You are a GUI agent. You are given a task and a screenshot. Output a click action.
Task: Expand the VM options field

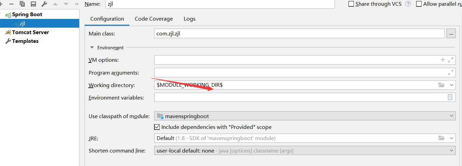[x=451, y=60]
